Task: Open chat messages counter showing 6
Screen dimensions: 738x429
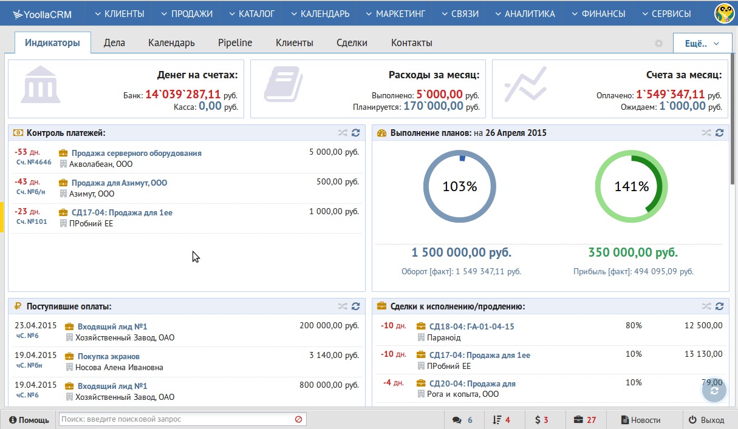Action: (462, 419)
